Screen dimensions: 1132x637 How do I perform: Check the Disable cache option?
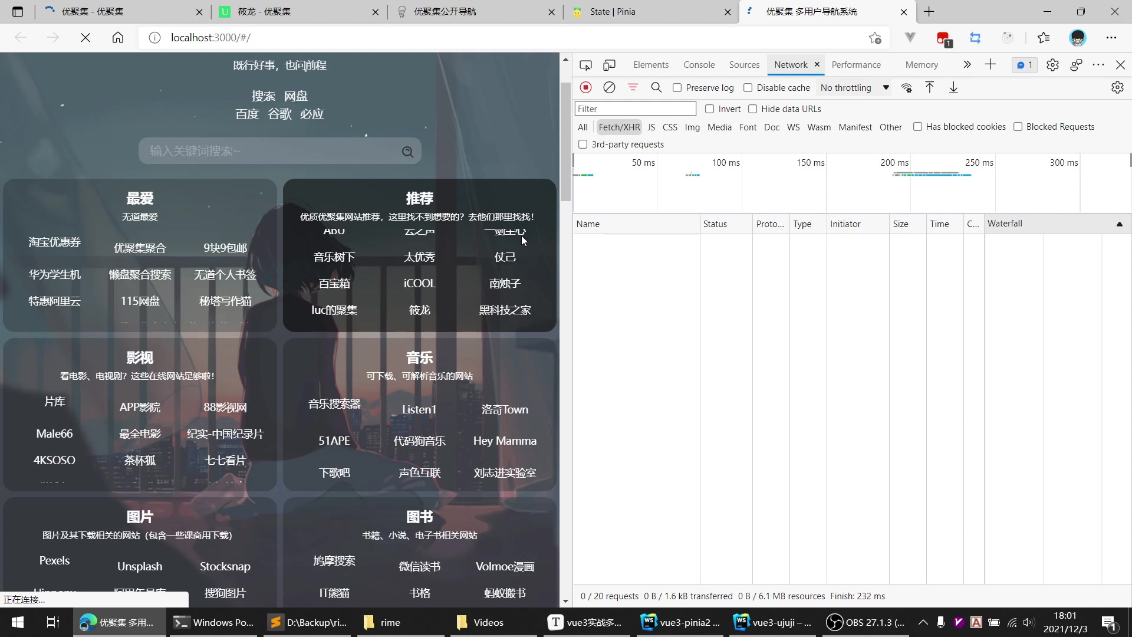[x=748, y=87]
